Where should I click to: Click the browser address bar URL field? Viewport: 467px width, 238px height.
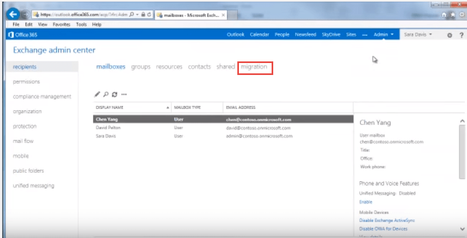84,15
